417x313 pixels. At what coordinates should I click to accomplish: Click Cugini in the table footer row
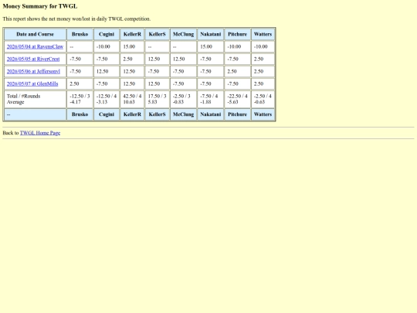coord(107,114)
